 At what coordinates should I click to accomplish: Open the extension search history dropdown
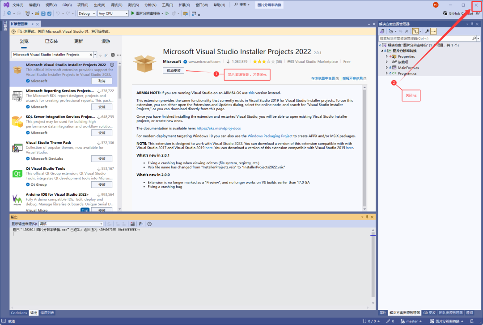(95, 55)
